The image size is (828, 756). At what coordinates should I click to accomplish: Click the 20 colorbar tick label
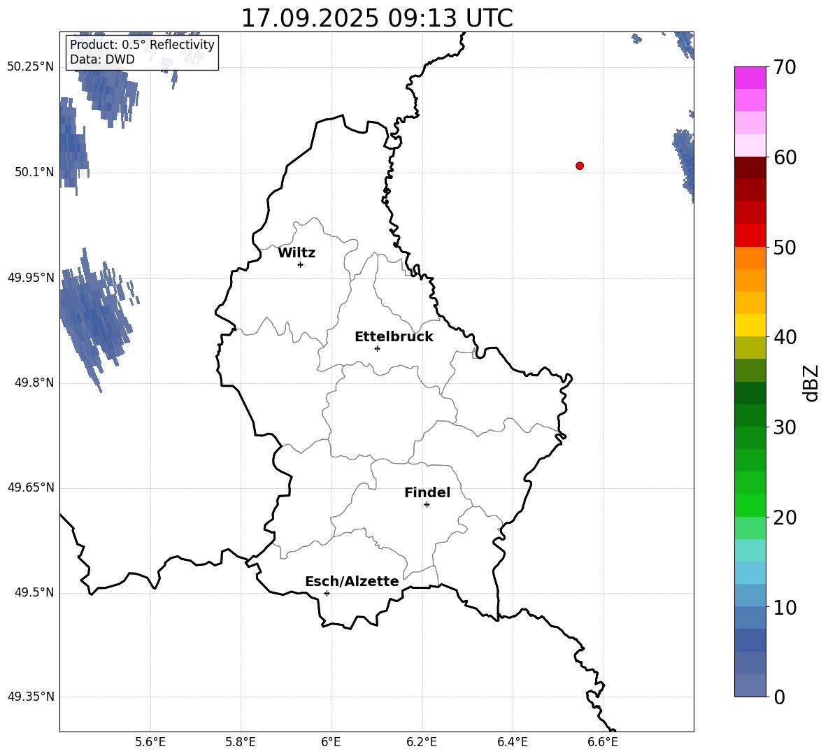(x=785, y=518)
